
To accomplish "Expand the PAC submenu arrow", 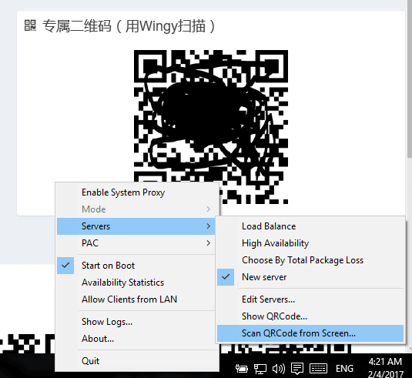I will (x=209, y=243).
